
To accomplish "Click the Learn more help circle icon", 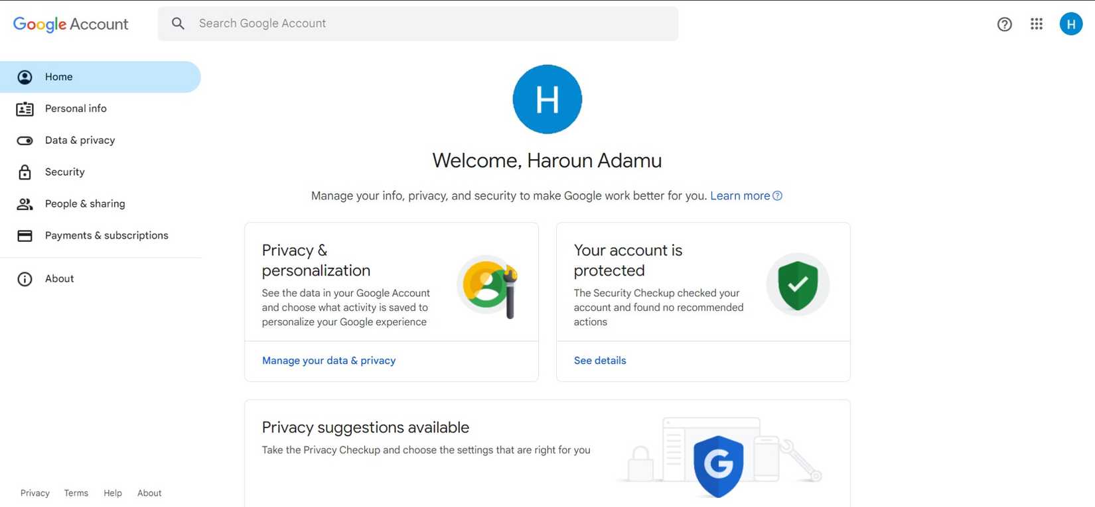I will click(777, 196).
